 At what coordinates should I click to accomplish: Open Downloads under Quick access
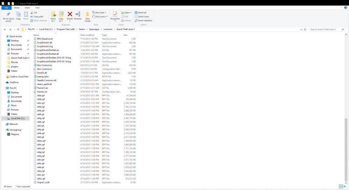click(16, 45)
